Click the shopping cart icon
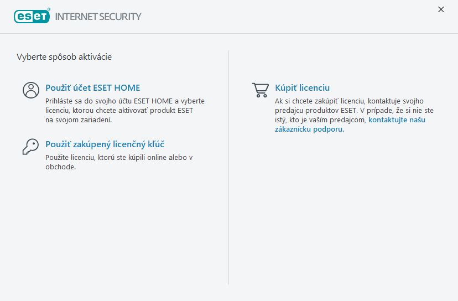The width and height of the screenshot is (458, 301). [x=260, y=90]
